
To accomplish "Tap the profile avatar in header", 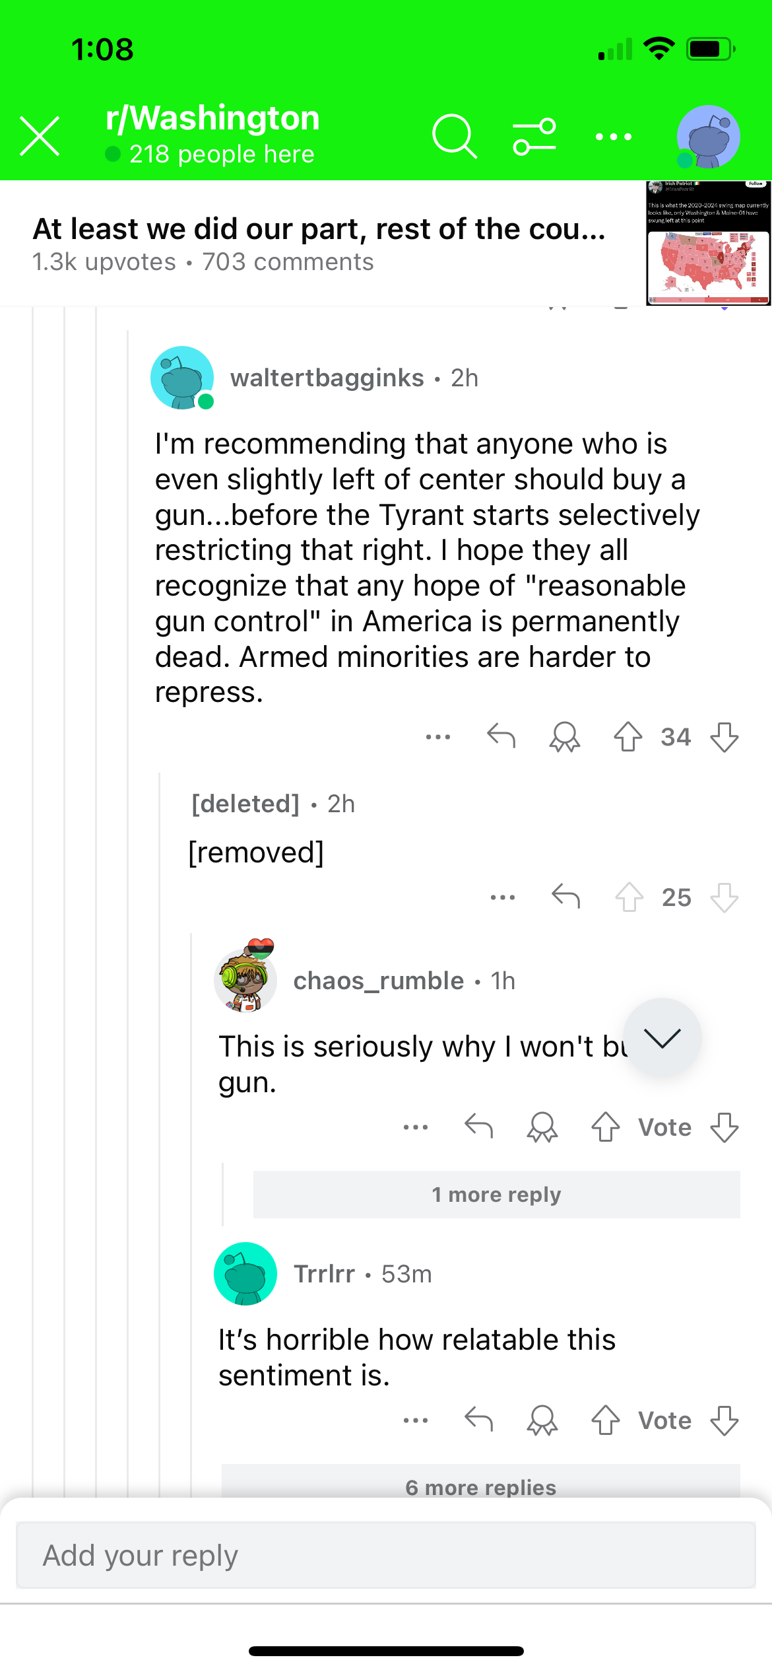I will (708, 137).
